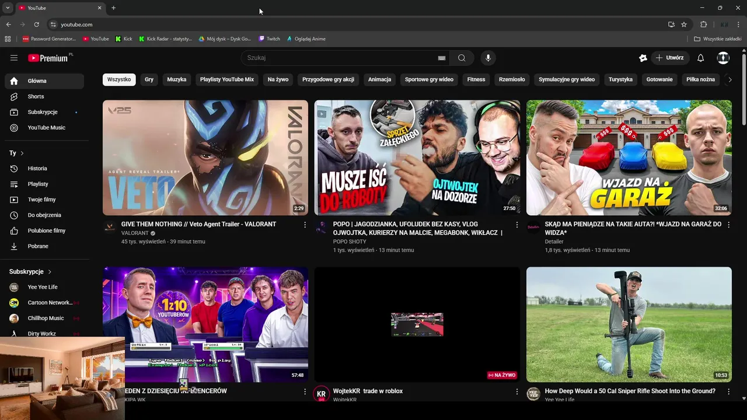Open the Kick Radar bookmark

pos(165,39)
